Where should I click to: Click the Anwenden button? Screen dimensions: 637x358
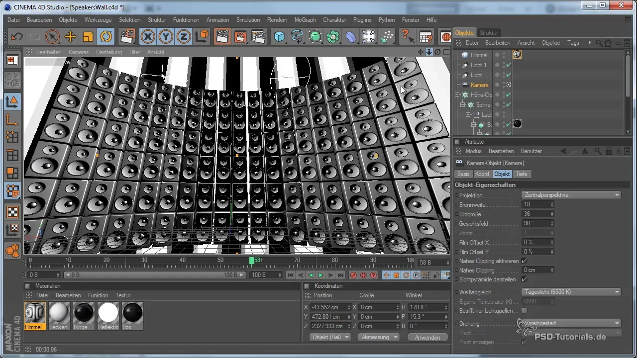[427, 337]
